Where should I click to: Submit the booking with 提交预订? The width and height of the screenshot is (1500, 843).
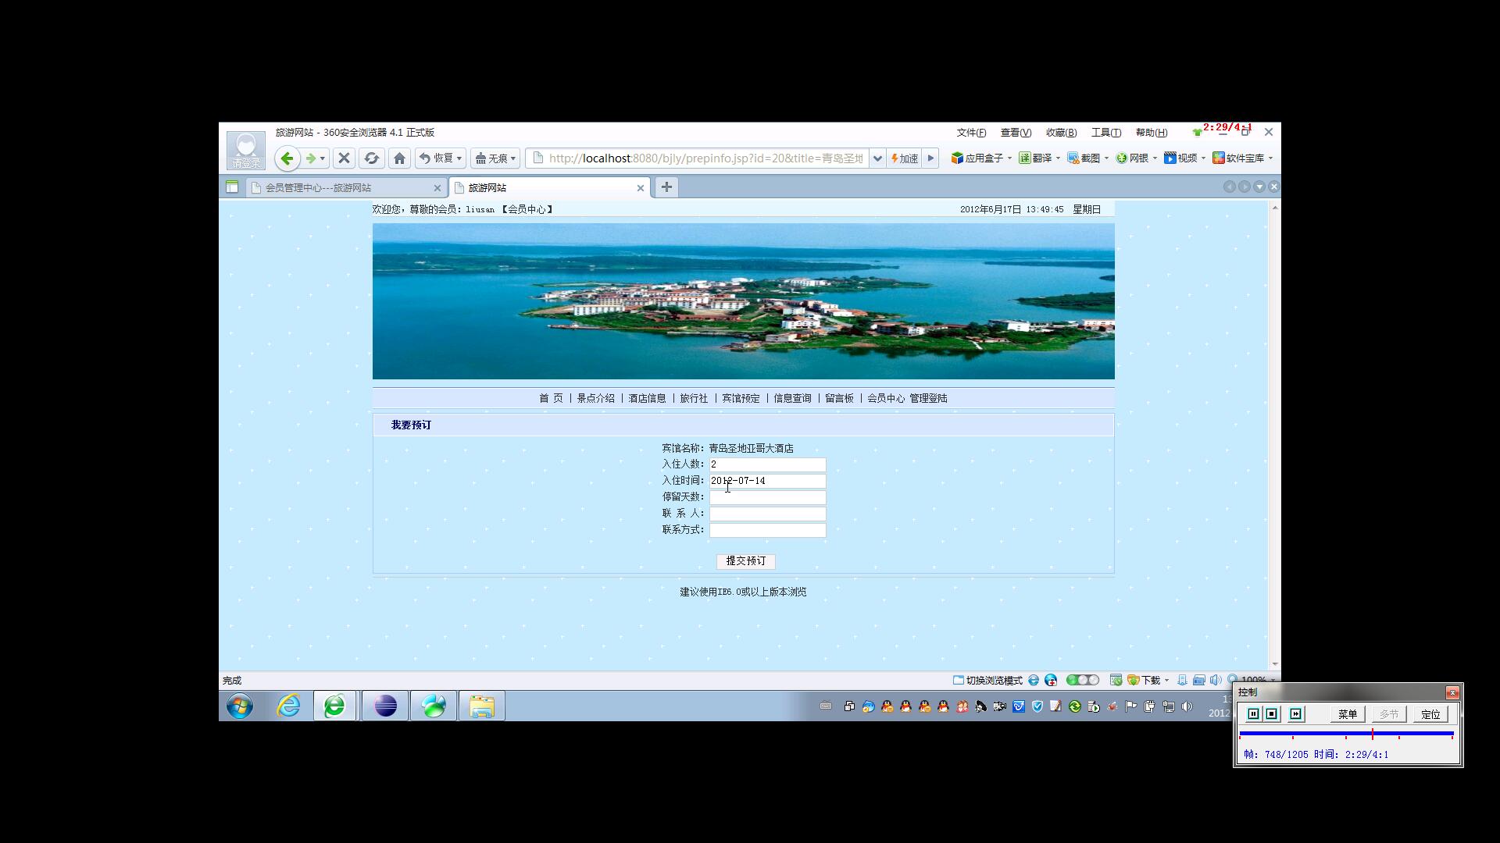coord(746,561)
